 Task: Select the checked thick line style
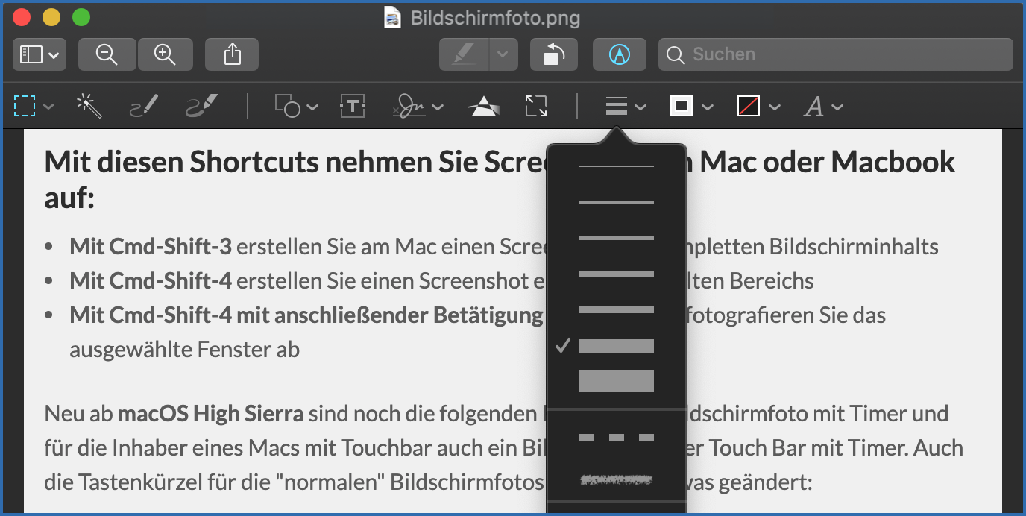616,346
